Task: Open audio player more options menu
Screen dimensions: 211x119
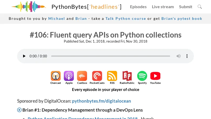Action: pos(187,56)
